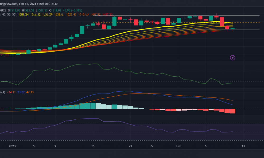Click the last red MACD histogram bar

(x=233, y=111)
